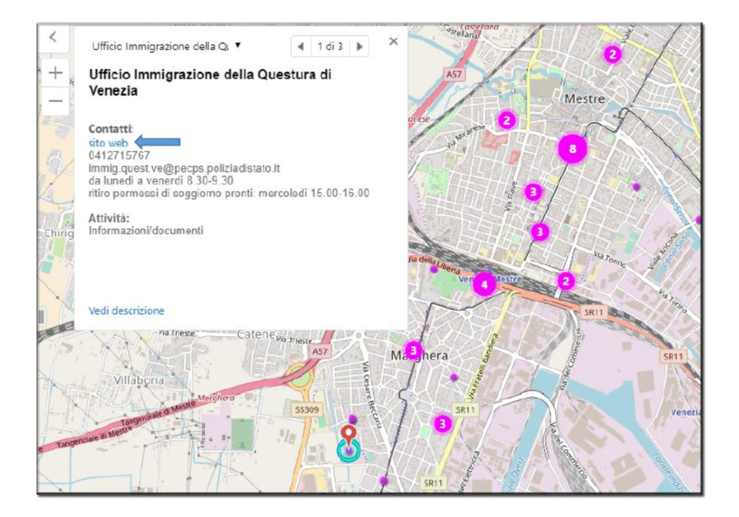Open the cluster marker numbered 8
The image size is (739, 517).
(572, 149)
